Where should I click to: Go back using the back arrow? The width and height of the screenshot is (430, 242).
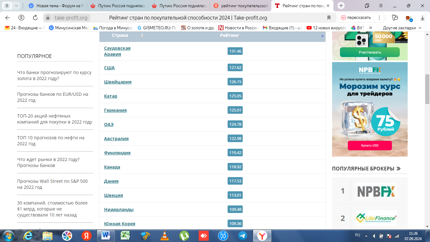[8, 18]
